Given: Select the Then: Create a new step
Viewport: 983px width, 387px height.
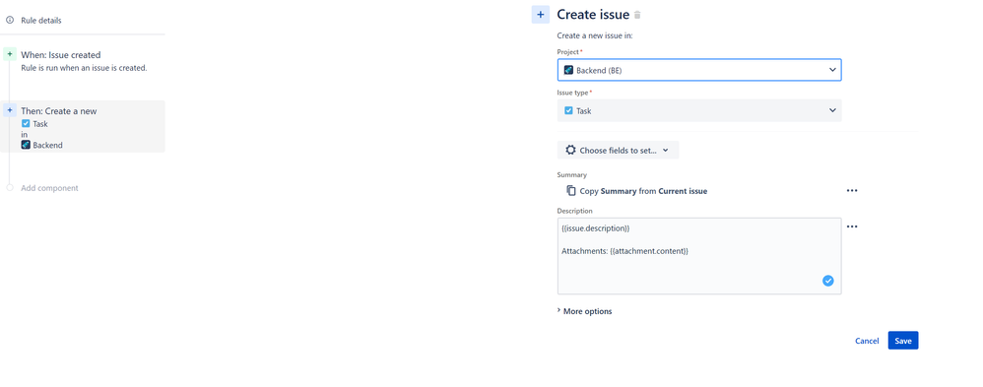Looking at the screenshot, I should click(x=84, y=127).
